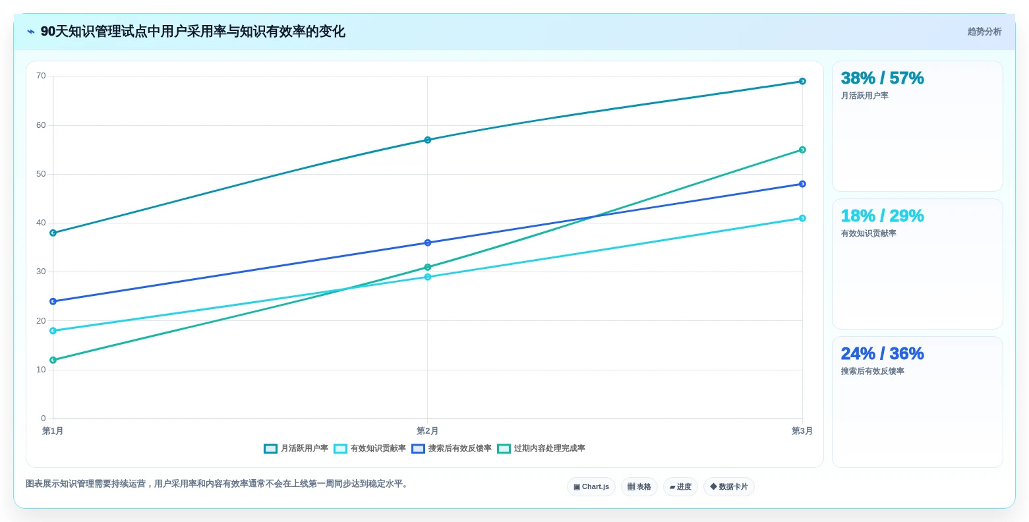
Task: Click the Chart.js tag
Action: [591, 487]
